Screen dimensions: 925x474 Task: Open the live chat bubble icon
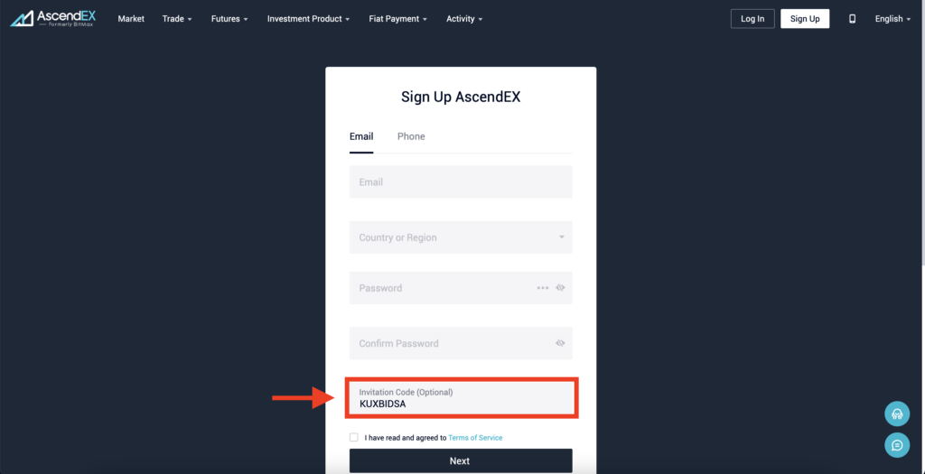[897, 444]
